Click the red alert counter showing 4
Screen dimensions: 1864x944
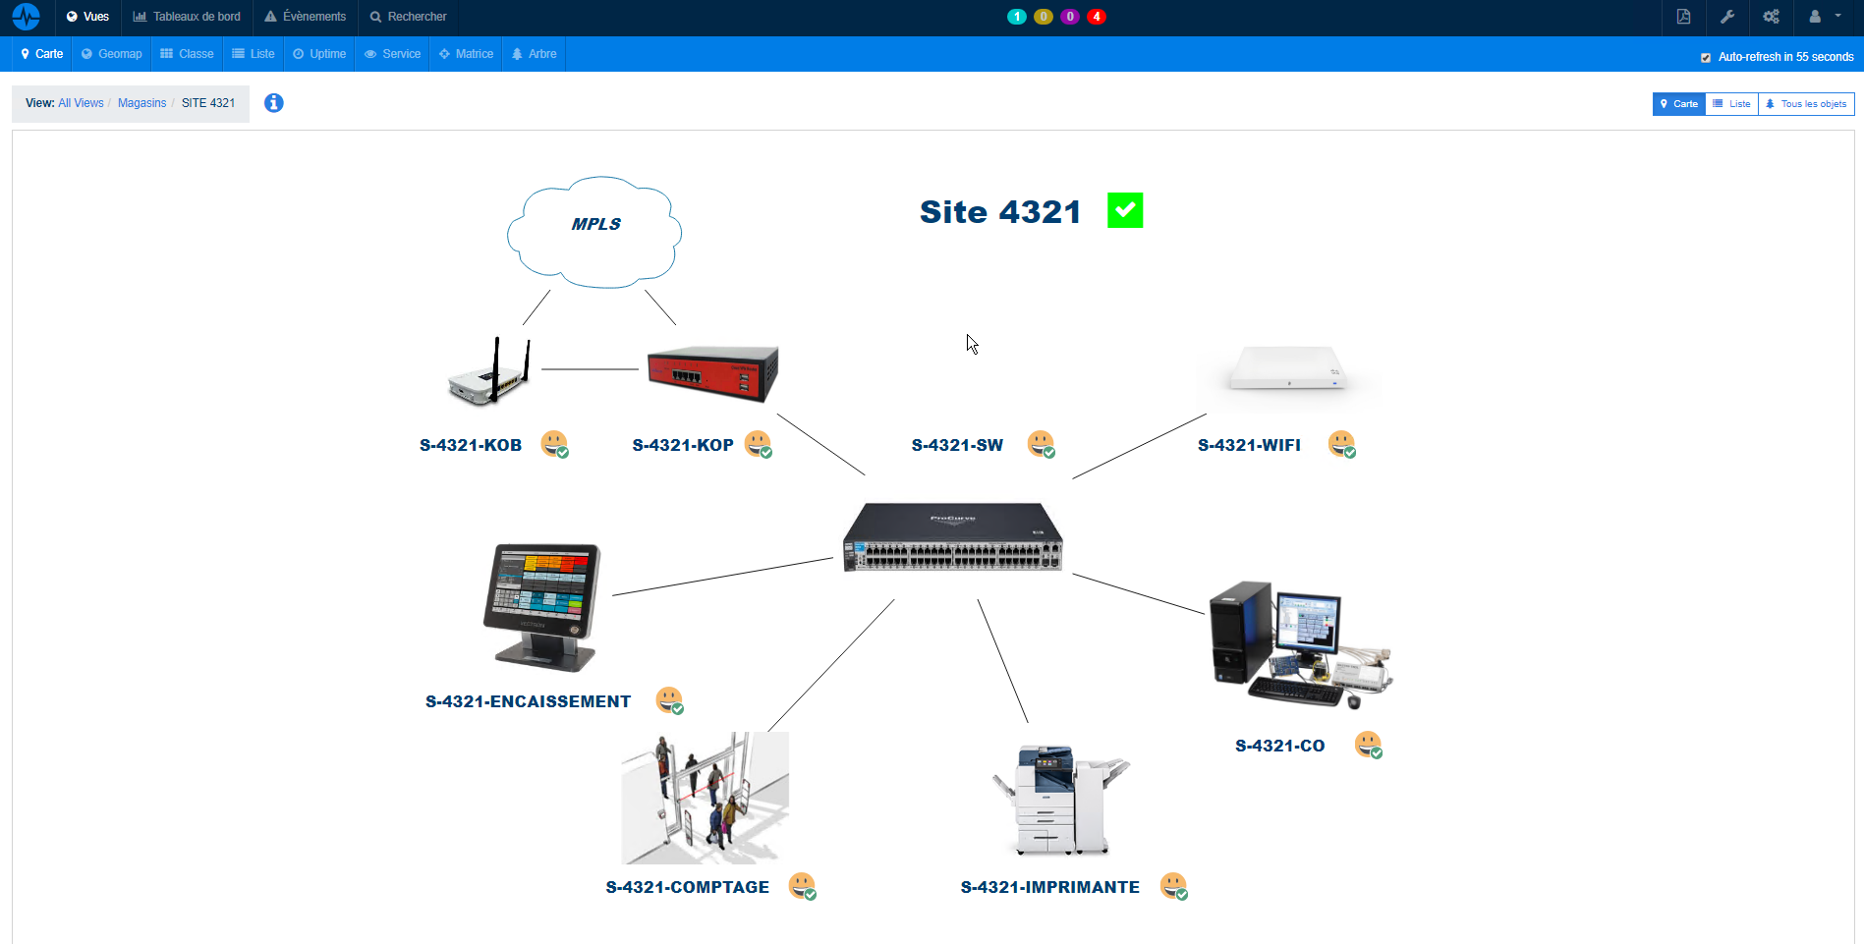pos(1097,17)
